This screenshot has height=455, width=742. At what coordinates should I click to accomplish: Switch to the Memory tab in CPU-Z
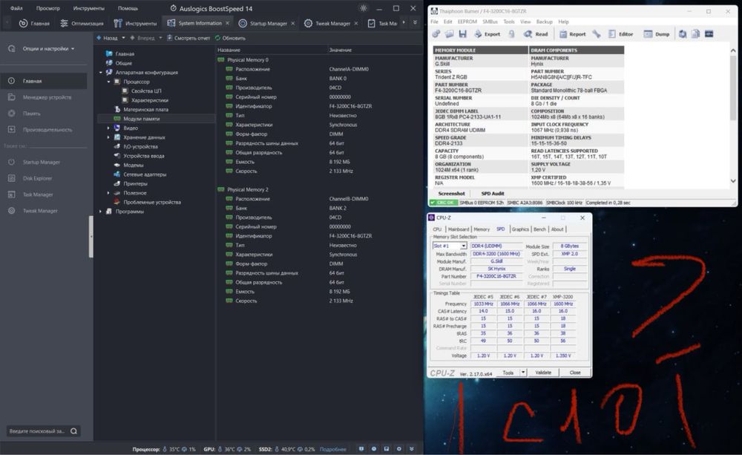tap(482, 229)
